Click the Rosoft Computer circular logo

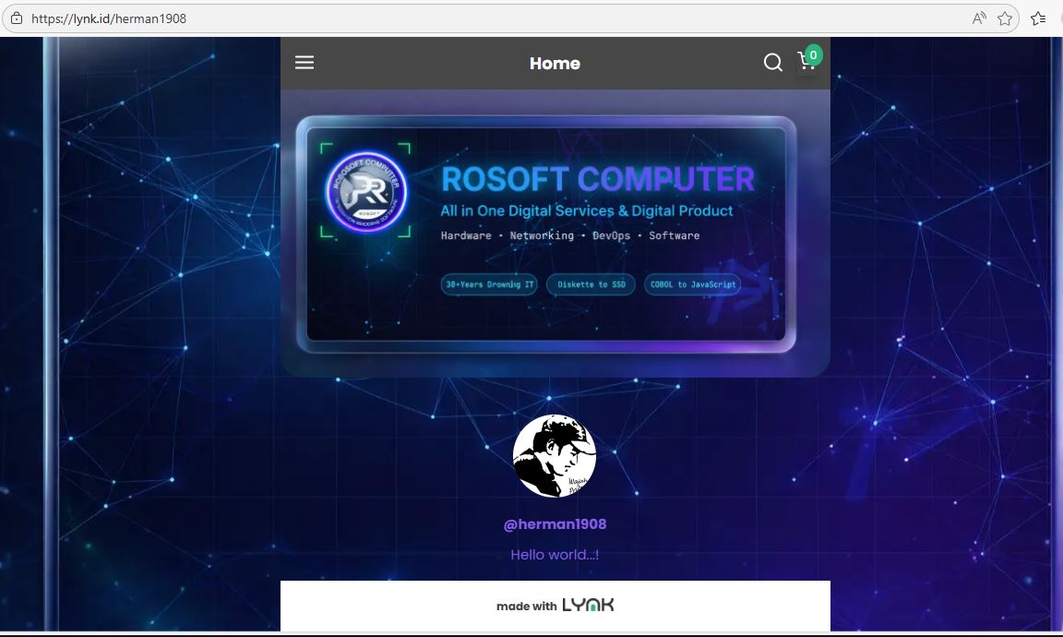[x=366, y=191]
